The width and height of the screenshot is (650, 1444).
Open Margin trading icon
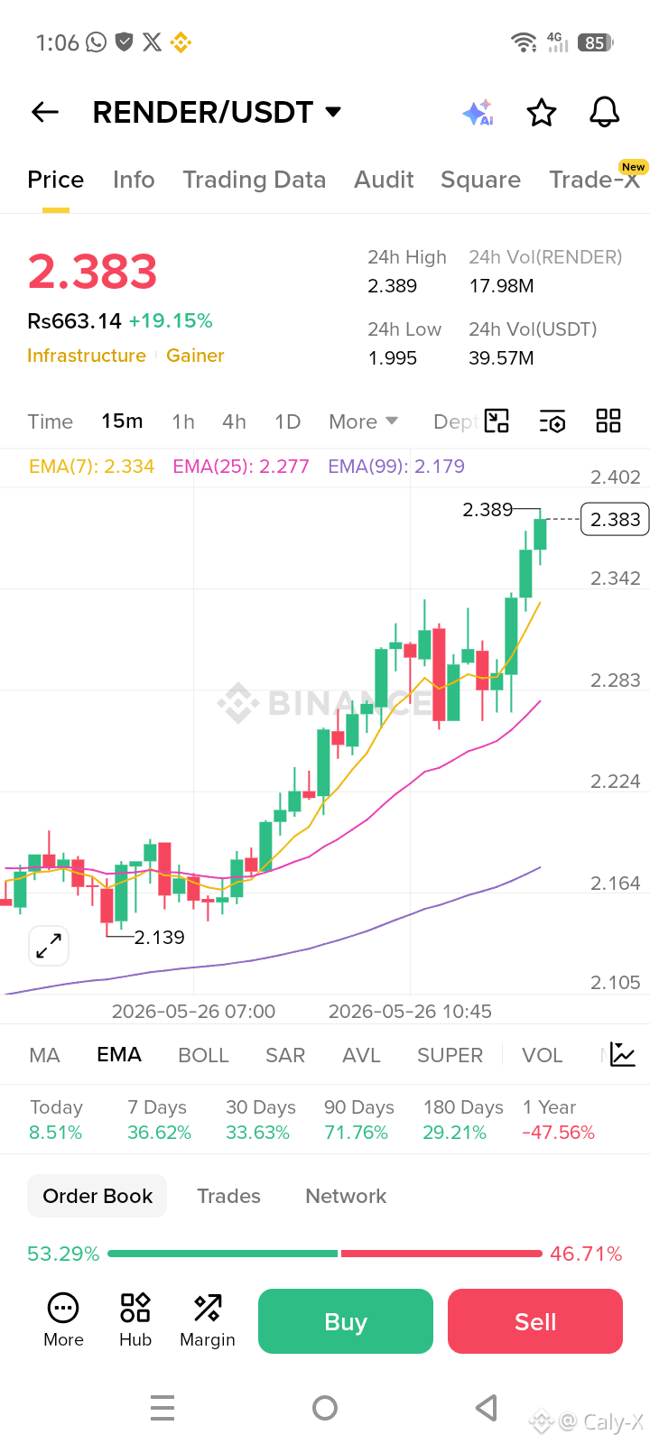tap(208, 1320)
